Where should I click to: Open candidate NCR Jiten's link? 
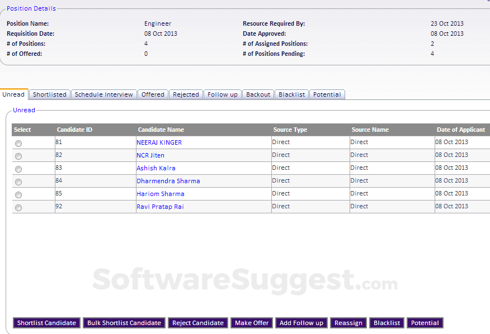[x=150, y=155]
